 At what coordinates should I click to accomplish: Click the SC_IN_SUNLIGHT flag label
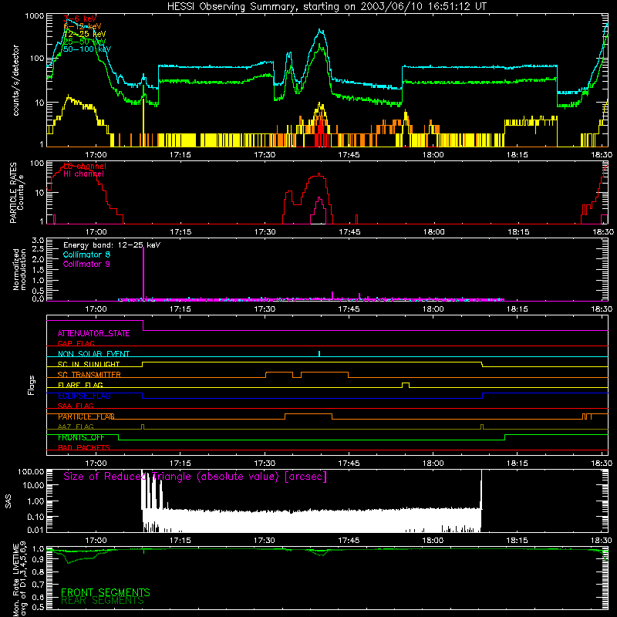[89, 364]
